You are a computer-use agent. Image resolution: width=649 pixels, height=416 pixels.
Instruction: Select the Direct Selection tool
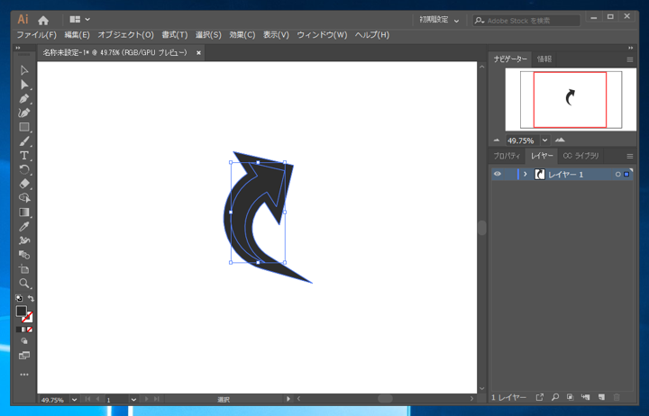coord(24,84)
